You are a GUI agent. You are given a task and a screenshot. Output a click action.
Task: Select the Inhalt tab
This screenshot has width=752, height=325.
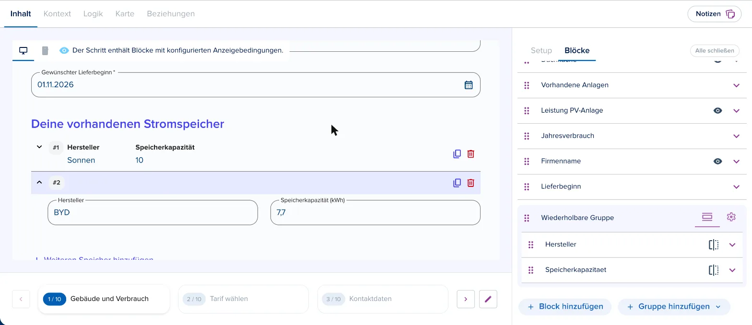click(x=21, y=14)
